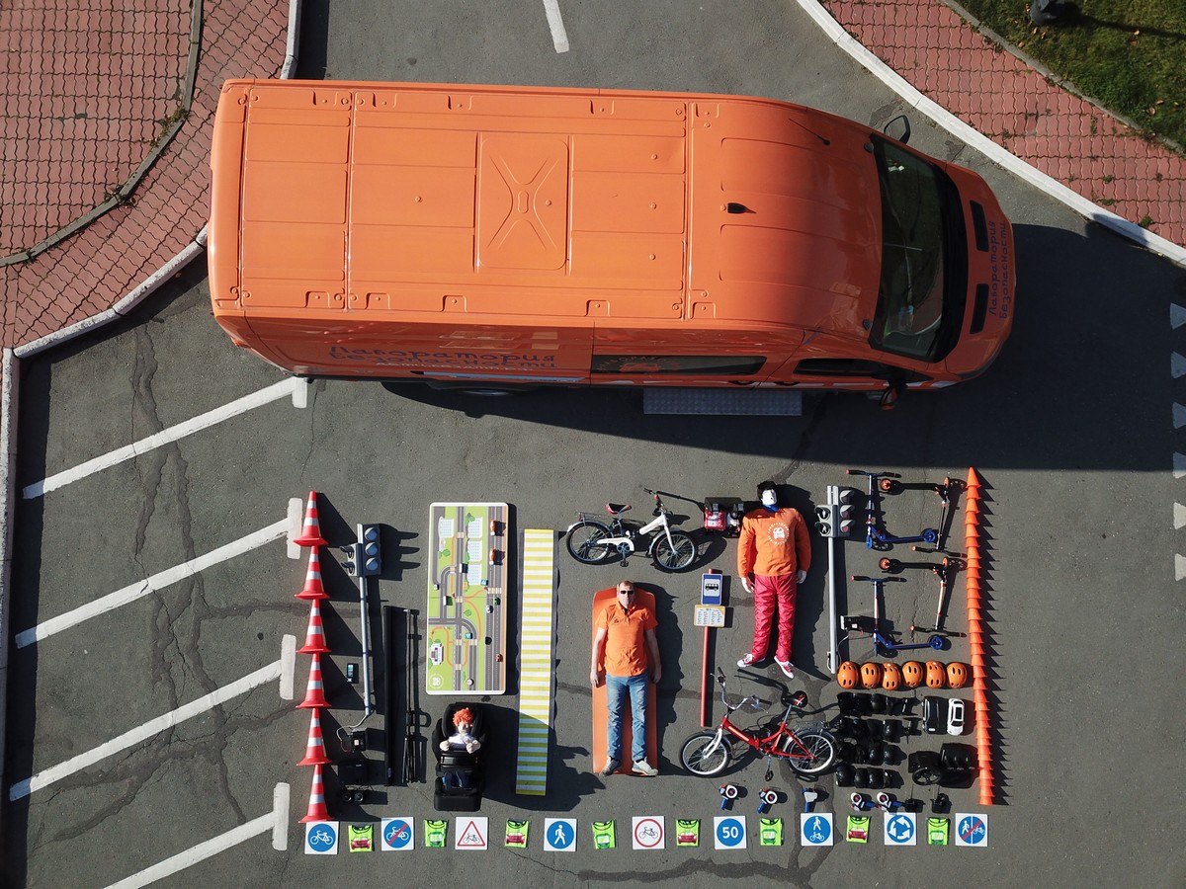This screenshot has height=889, width=1186.
Task: Click the leftmost blue bicycle path sign
Action: [x=321, y=837]
